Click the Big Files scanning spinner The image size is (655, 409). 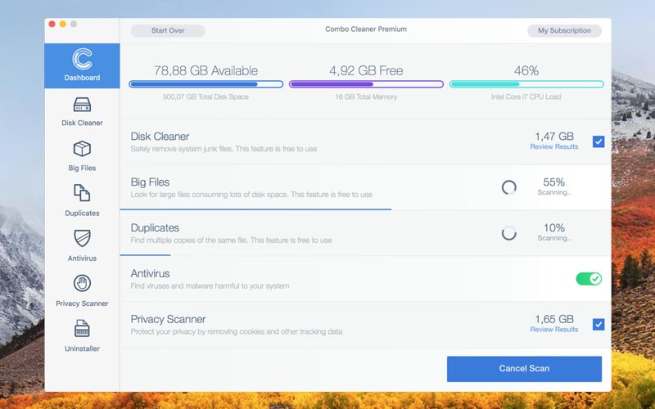coord(508,187)
